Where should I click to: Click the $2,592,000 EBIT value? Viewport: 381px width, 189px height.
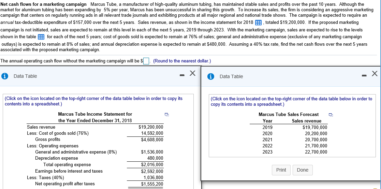click(x=152, y=171)
